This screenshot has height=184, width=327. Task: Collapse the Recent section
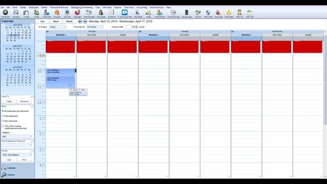[32, 151]
